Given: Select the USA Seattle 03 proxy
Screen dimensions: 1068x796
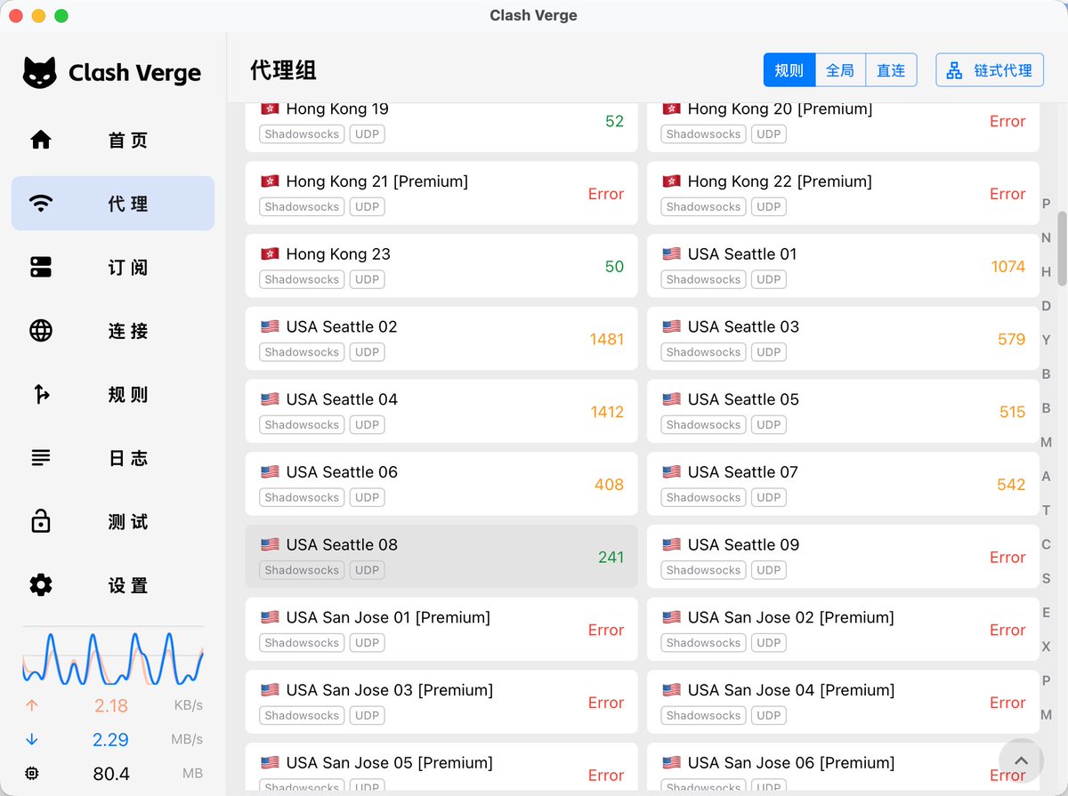Looking at the screenshot, I should click(843, 339).
